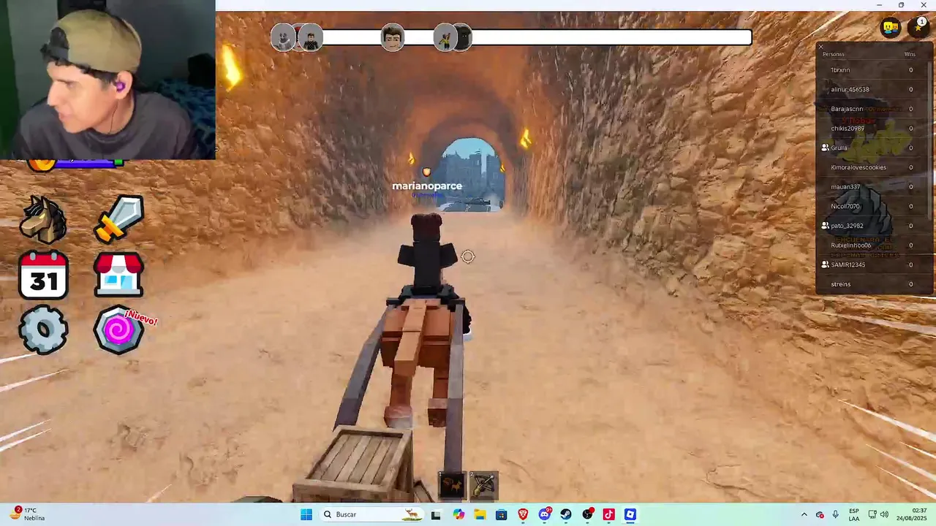Image resolution: width=936 pixels, height=526 pixels.
Task: Open TikTok app from taskbar
Action: (x=608, y=514)
